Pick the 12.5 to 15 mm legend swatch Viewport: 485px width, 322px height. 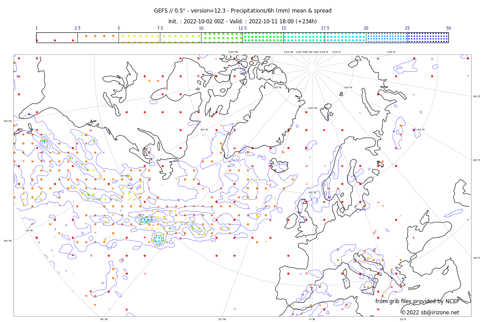click(x=263, y=38)
